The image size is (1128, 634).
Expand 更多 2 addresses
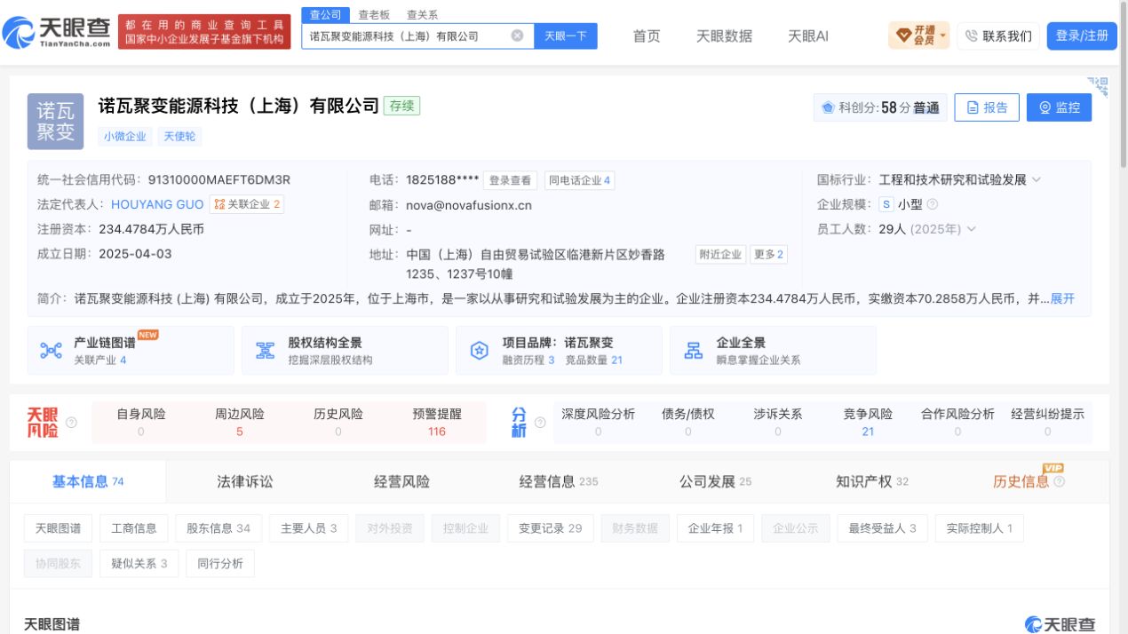click(768, 254)
